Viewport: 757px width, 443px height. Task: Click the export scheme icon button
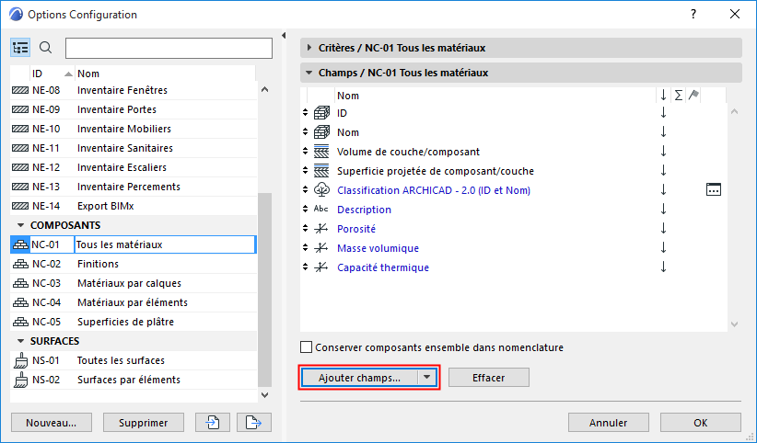[x=254, y=422]
